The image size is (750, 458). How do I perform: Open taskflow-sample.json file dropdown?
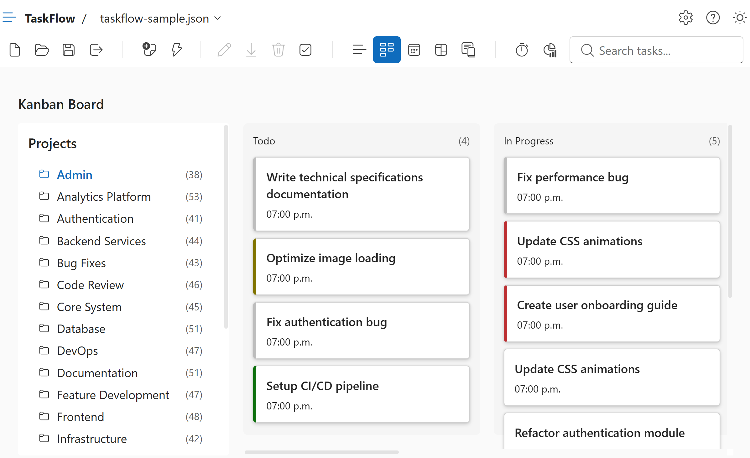point(160,18)
